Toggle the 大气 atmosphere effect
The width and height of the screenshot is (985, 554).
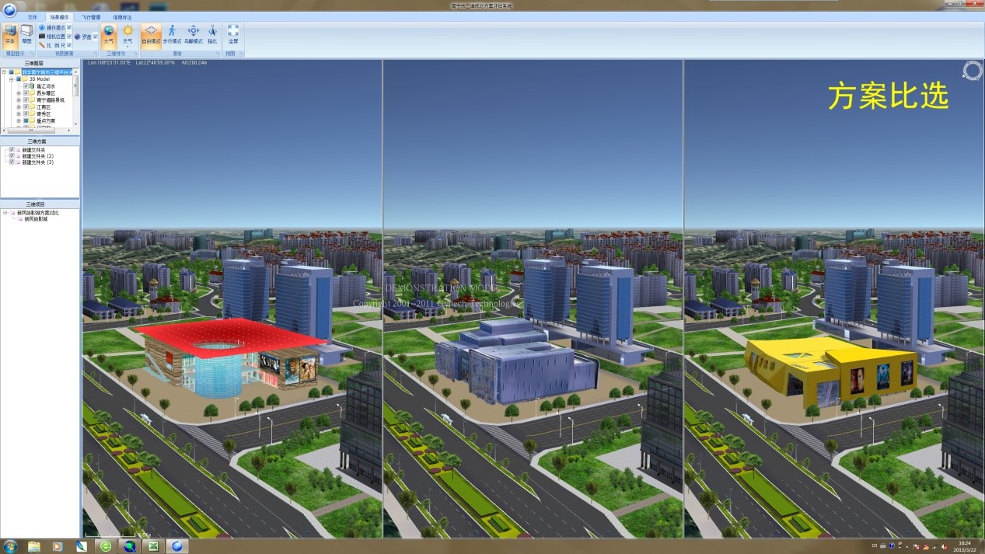click(x=109, y=33)
